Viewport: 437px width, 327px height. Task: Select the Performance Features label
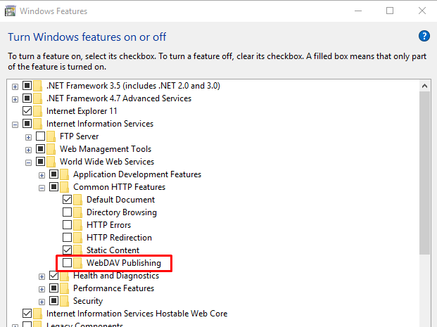(114, 288)
